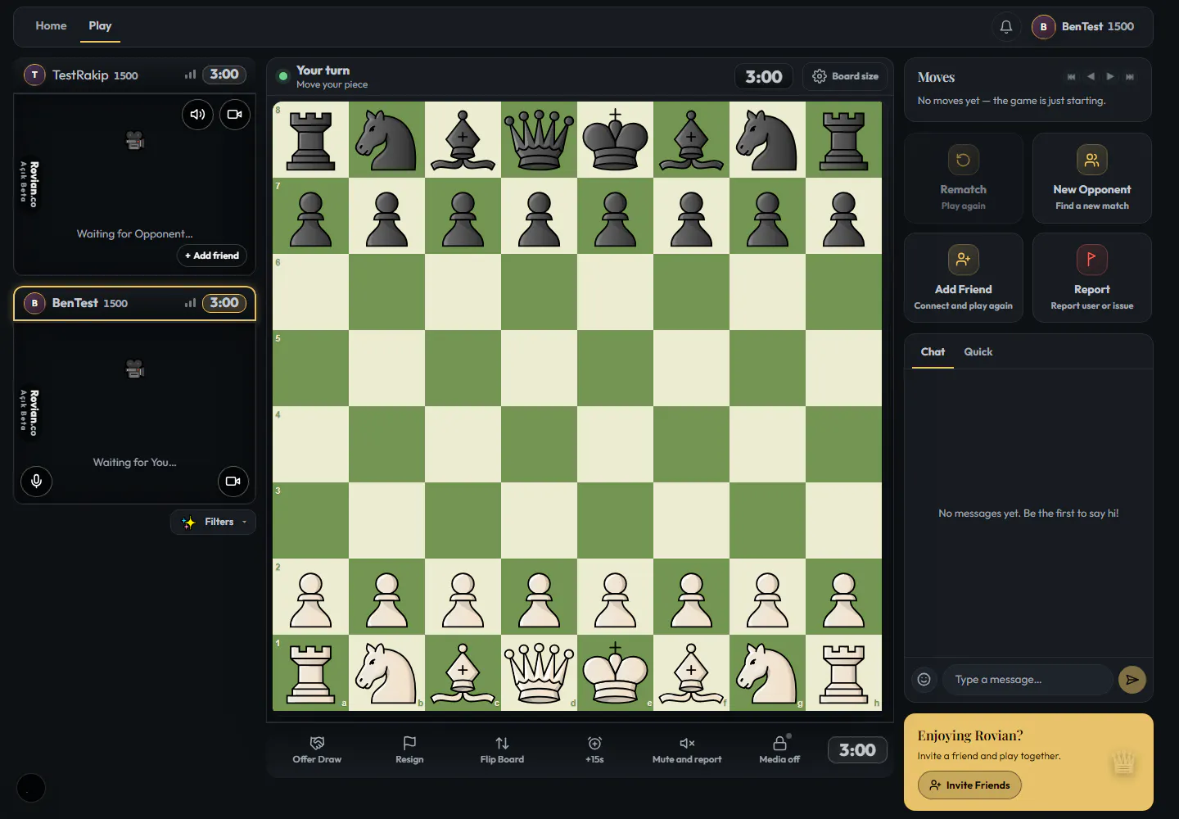
Task: Select the white queen on d1
Action: coord(539,673)
